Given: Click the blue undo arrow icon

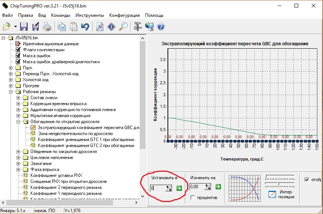Looking at the screenshot, I should [85, 27].
